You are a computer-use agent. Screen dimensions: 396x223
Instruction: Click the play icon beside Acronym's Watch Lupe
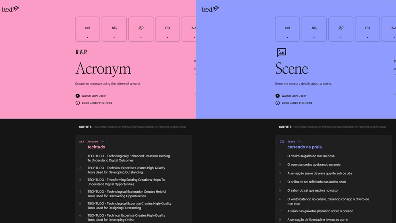click(78, 96)
